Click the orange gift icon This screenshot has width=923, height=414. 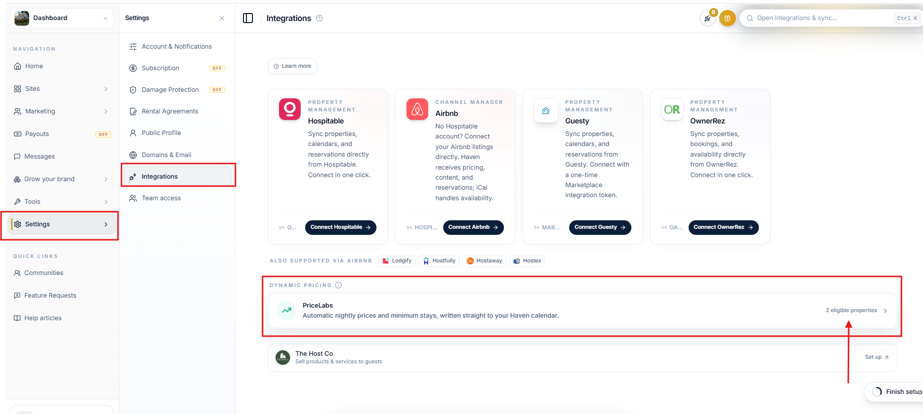[727, 18]
